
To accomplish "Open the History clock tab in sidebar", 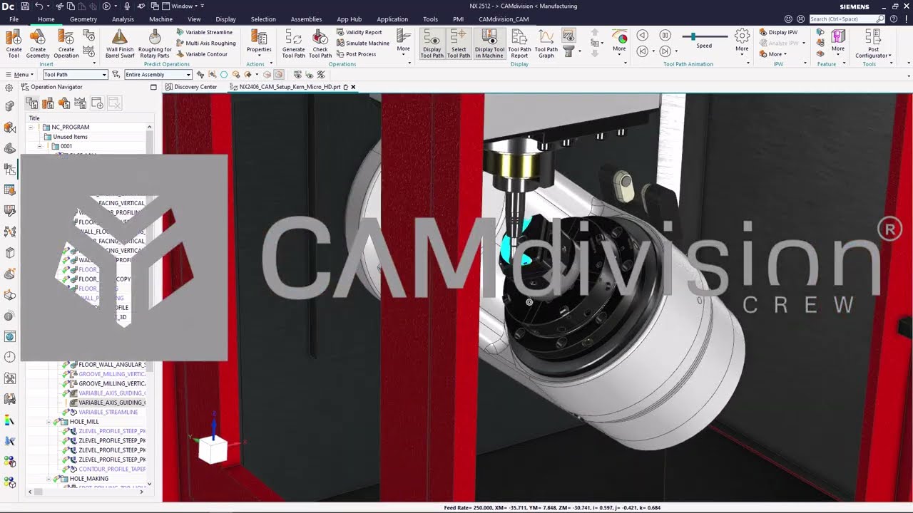I will coord(9,357).
